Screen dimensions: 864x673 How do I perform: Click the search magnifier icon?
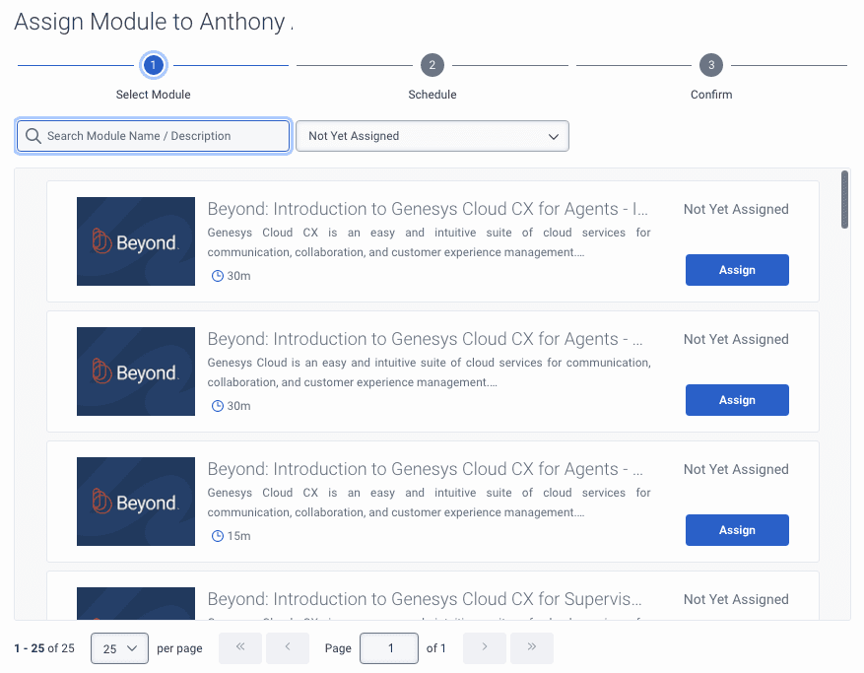point(33,135)
